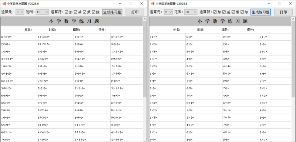Image resolution: width=296 pixels, height=142 pixels.
Task: Select the problem 9×1= in right window
Action: click(x=263, y=103)
